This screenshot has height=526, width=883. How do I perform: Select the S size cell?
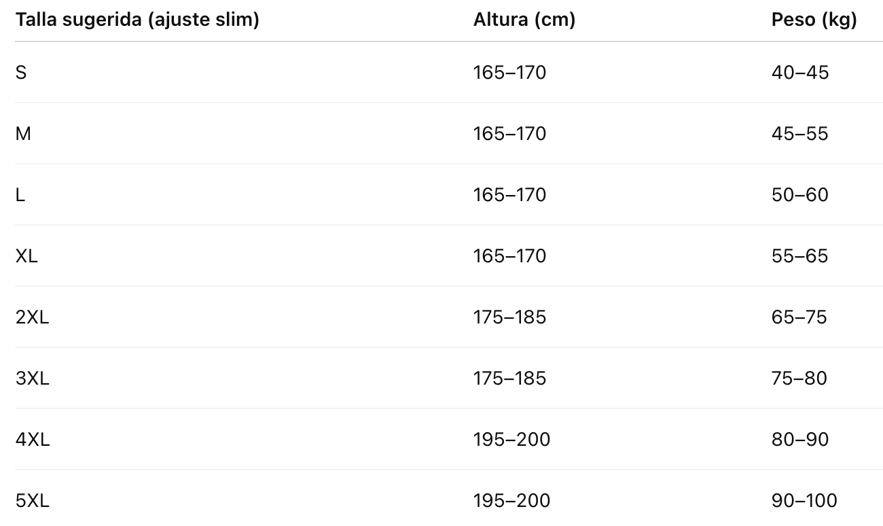21,73
